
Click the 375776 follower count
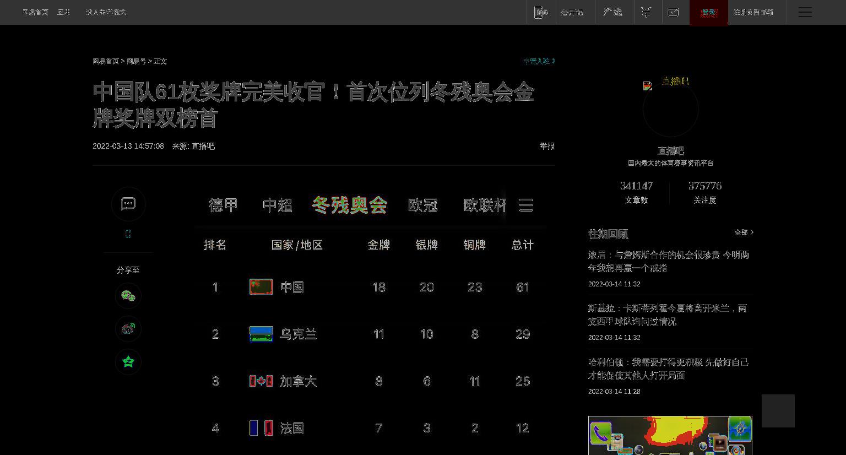pyautogui.click(x=704, y=186)
